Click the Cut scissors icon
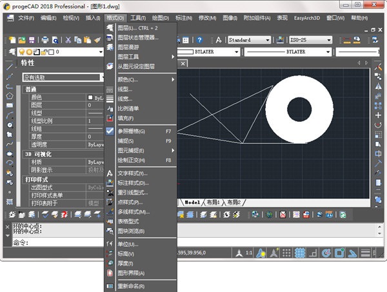 pos(68,40)
